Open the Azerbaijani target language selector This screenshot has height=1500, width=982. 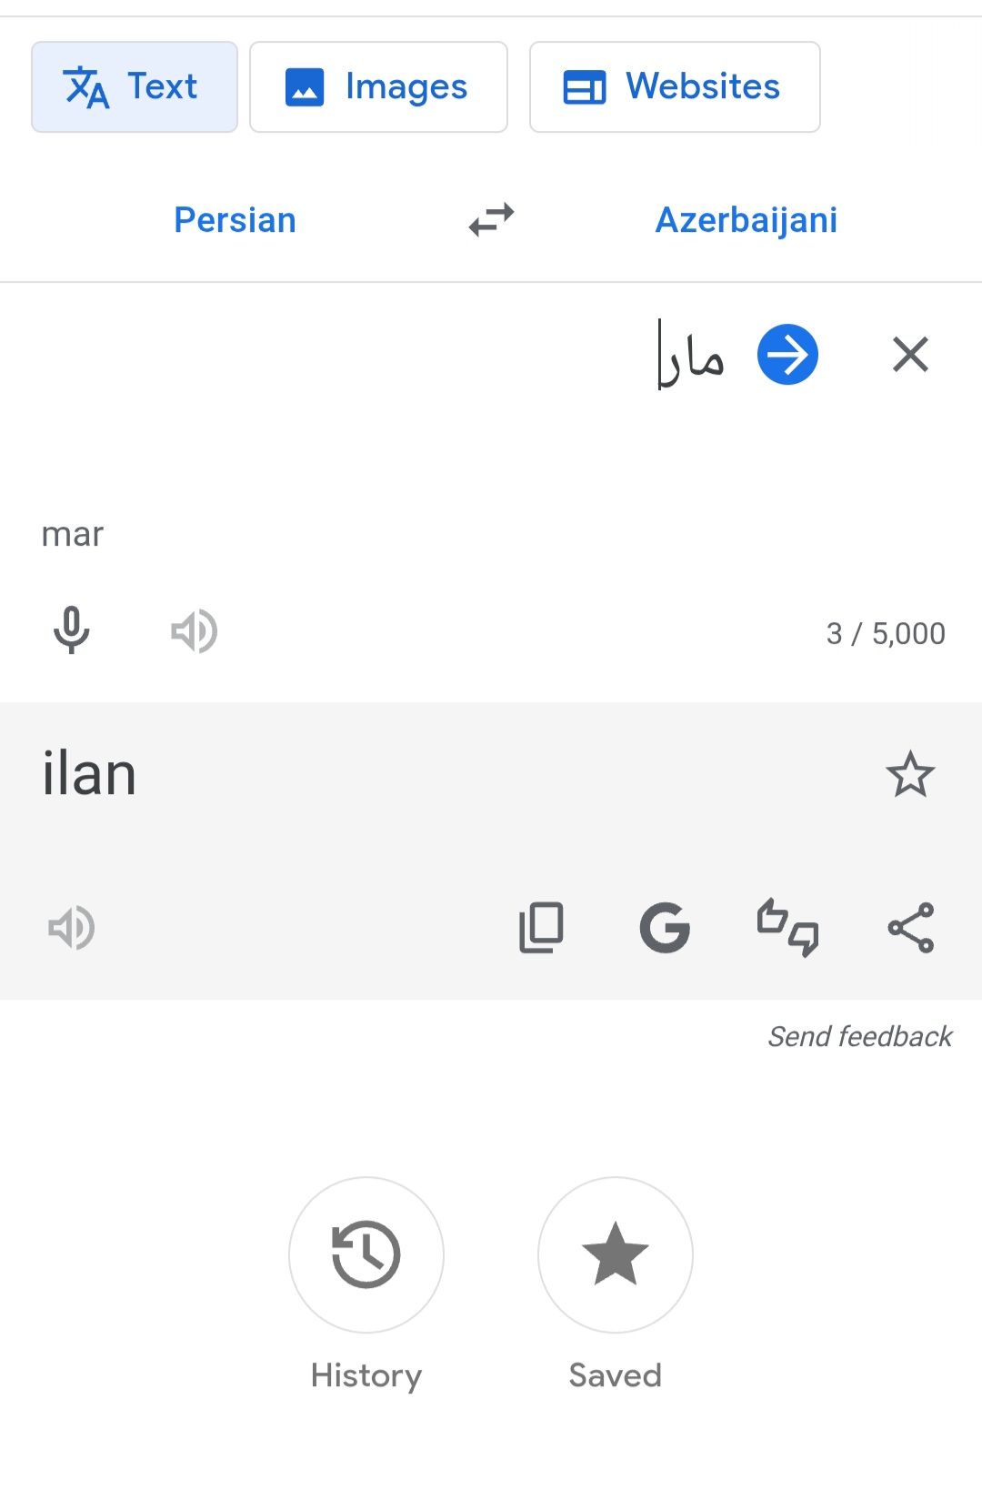point(746,220)
